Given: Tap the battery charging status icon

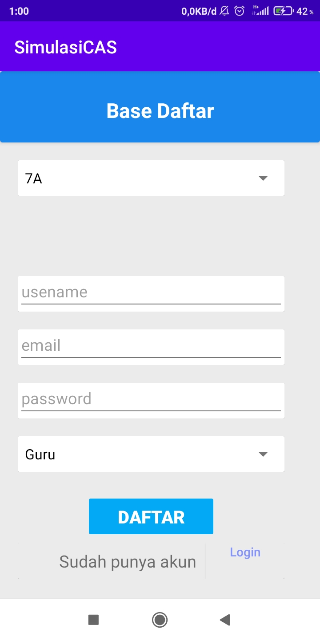Looking at the screenshot, I should [283, 11].
